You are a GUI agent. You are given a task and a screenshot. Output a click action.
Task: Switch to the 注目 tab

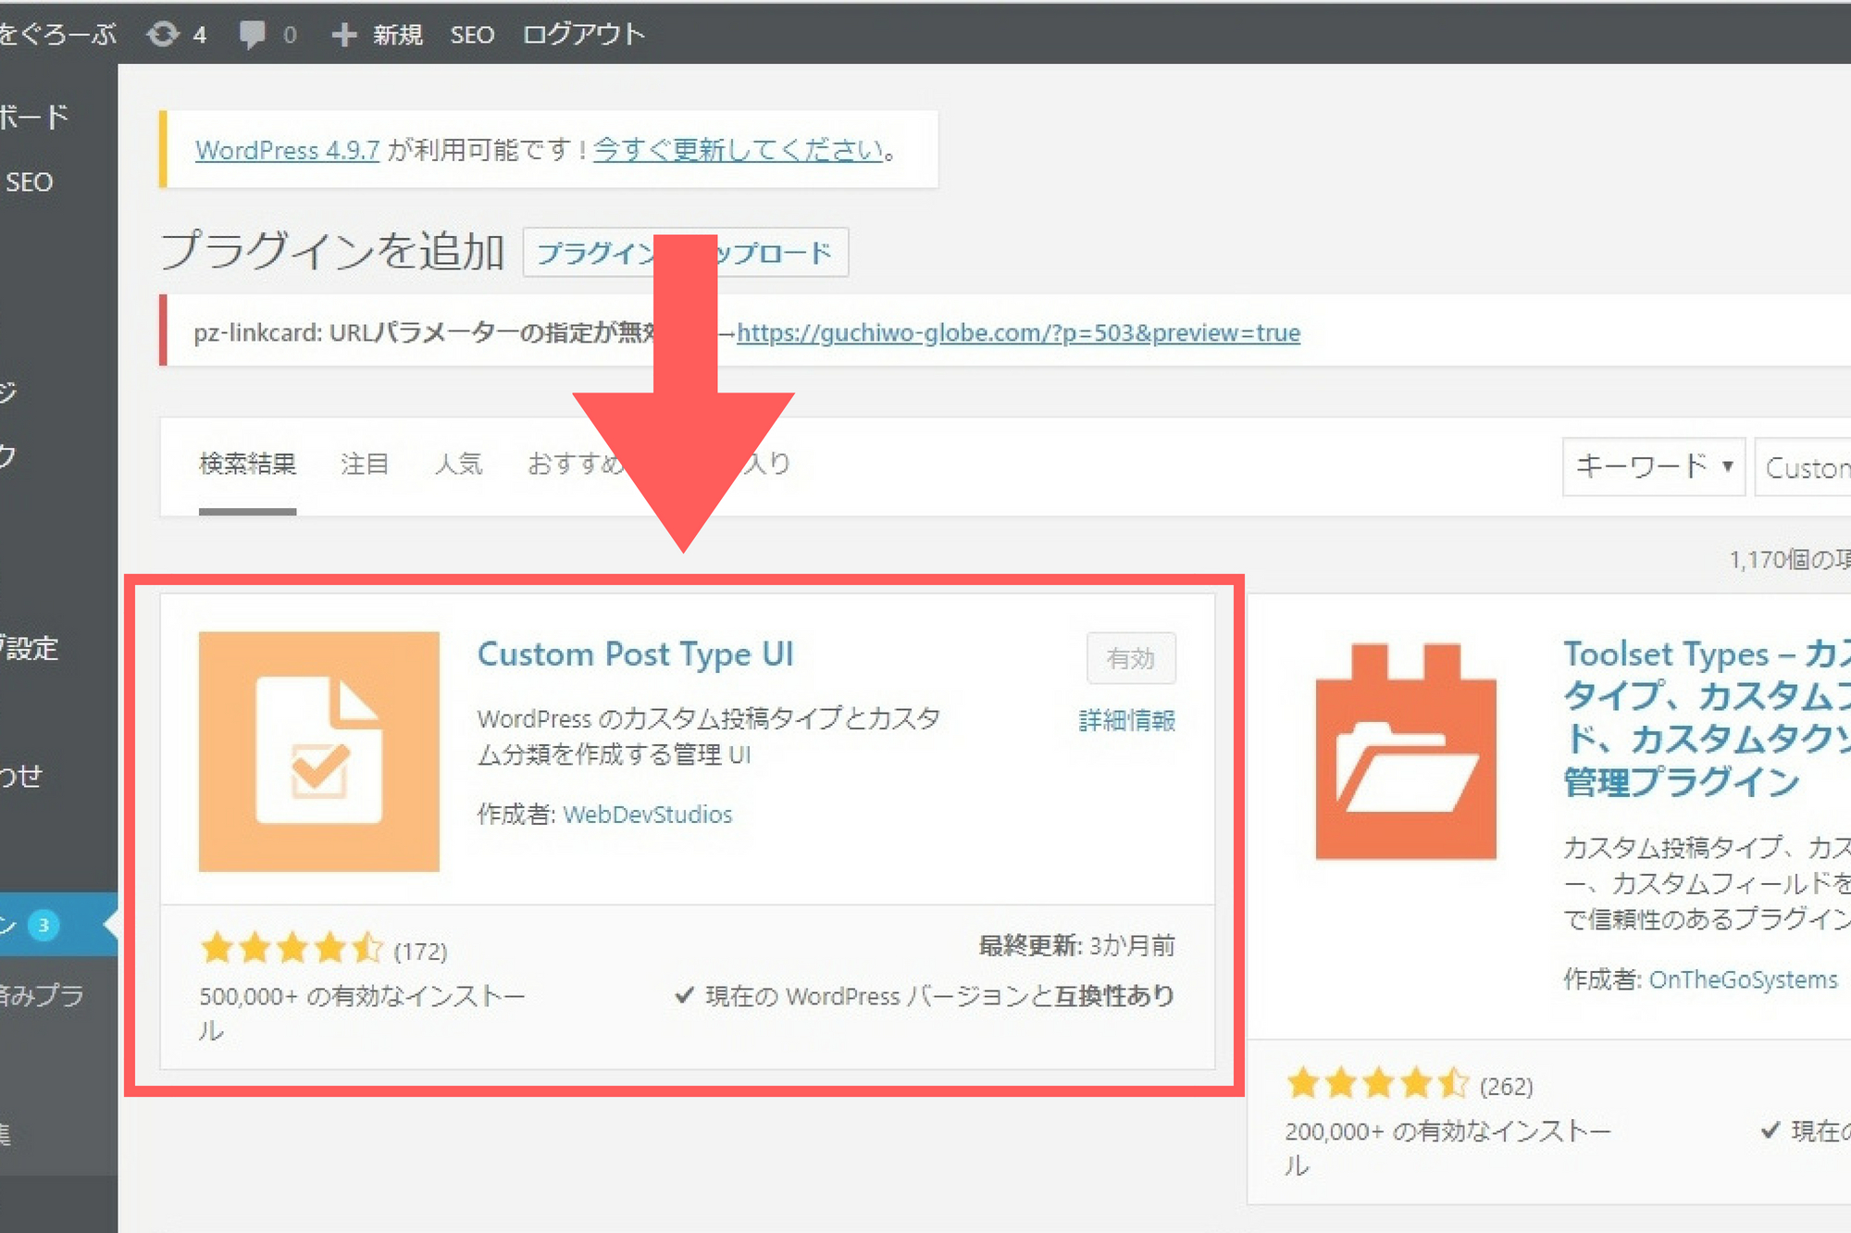[x=364, y=464]
